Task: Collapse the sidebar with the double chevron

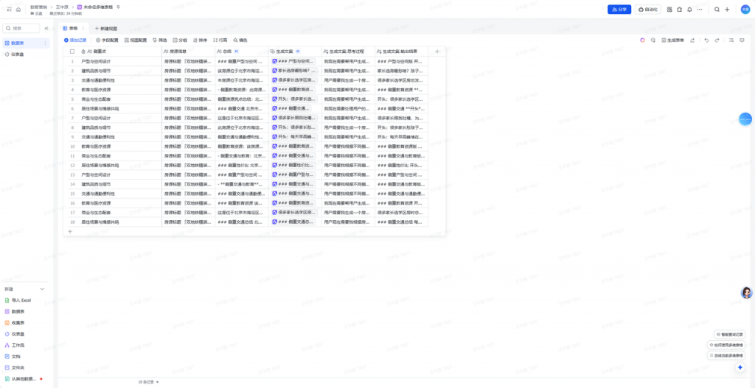Action: pyautogui.click(x=46, y=29)
